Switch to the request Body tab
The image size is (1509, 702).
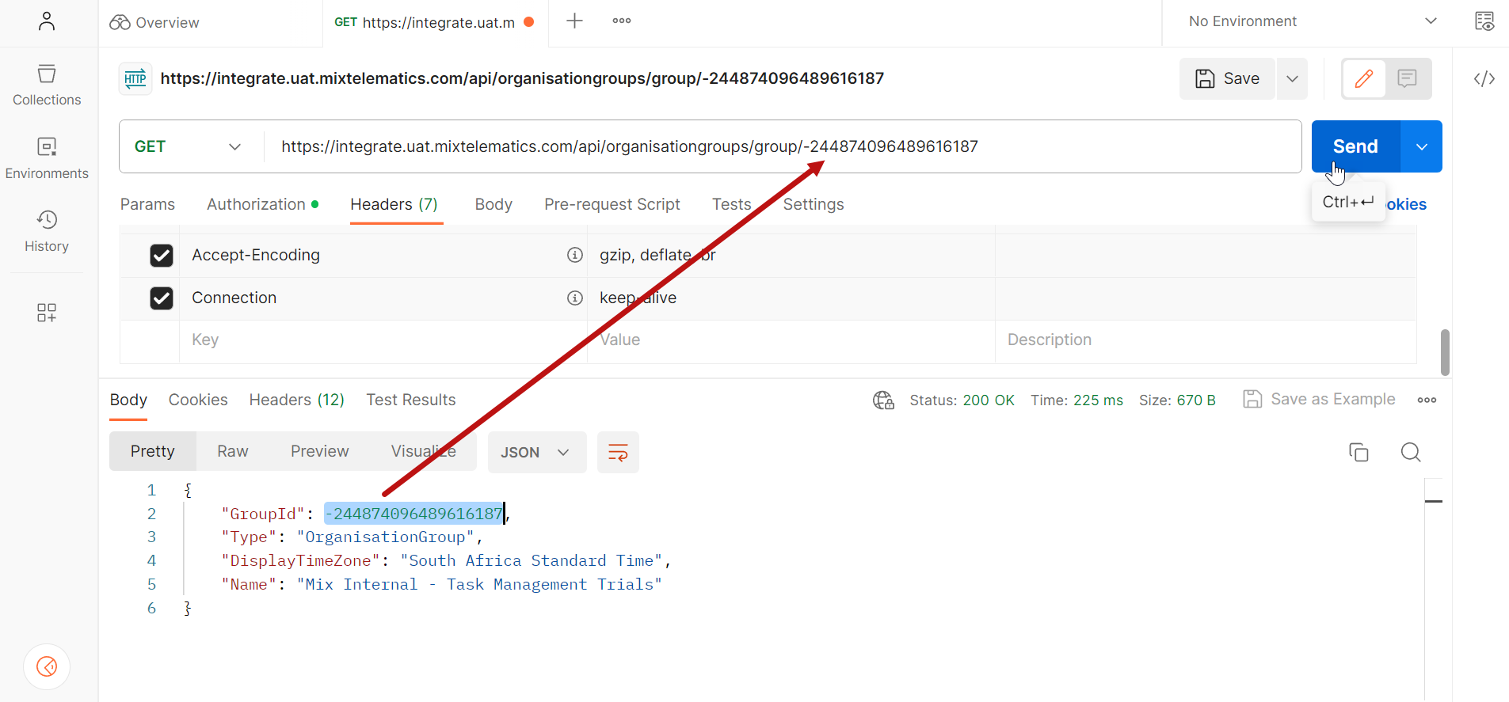pyautogui.click(x=493, y=204)
